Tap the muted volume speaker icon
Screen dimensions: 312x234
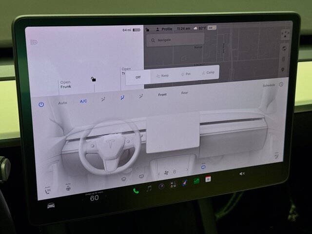(242, 174)
